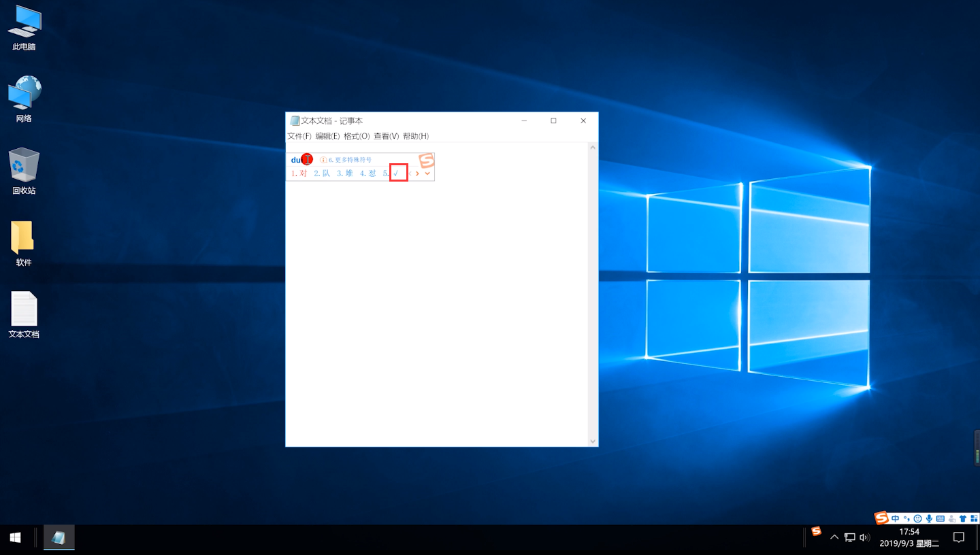
Task: Minimize the Notepad window
Action: pyautogui.click(x=524, y=121)
